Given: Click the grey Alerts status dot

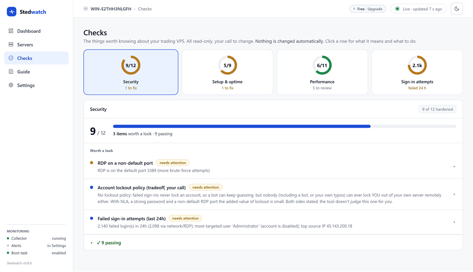Looking at the screenshot, I should 8,246.
